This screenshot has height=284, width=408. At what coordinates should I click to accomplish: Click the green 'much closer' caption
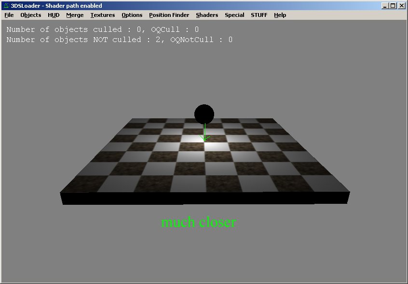tap(199, 222)
